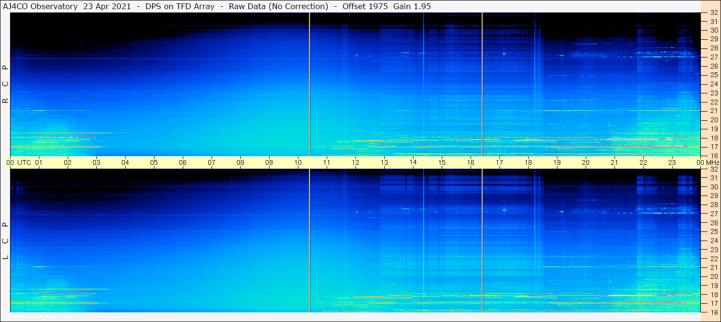721x322 pixels.
Task: Click the '23' hour label on the time axis
Action: click(x=672, y=162)
